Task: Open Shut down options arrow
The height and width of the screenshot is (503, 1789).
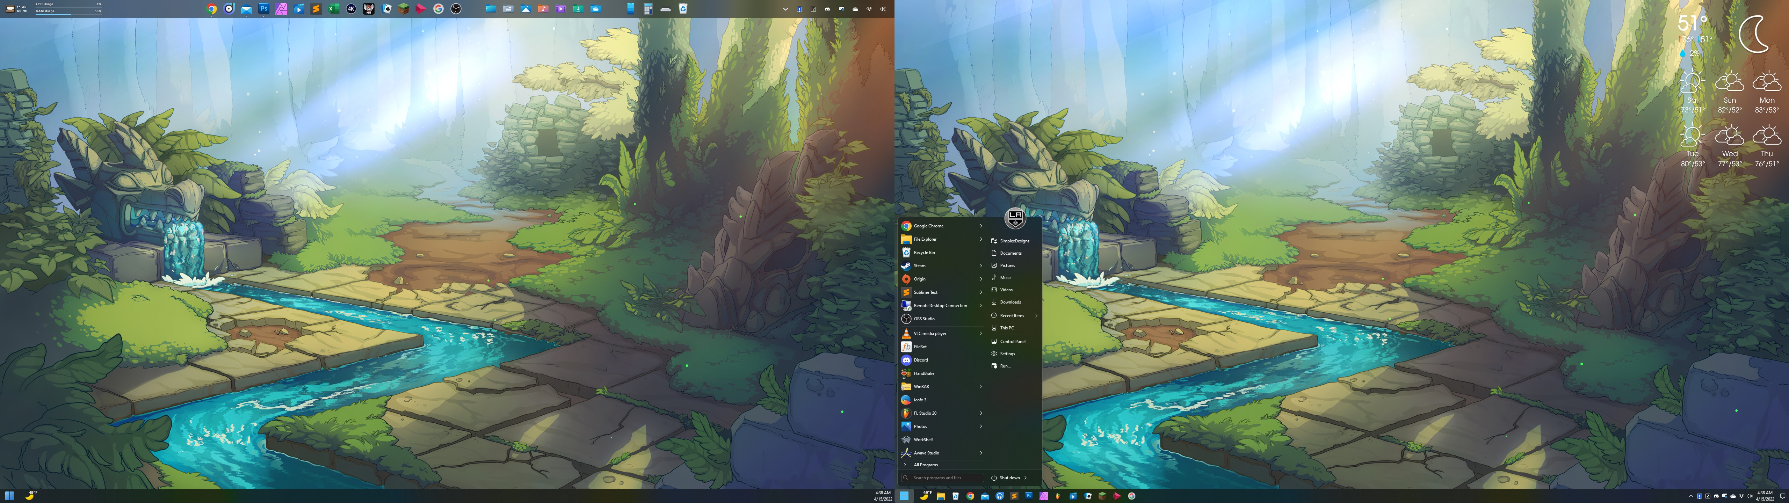Action: point(1025,477)
